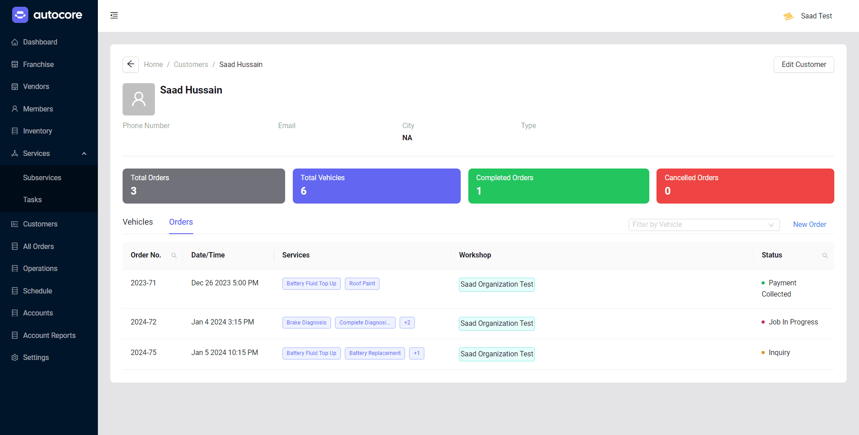Click the Roof Paint service tag
This screenshot has width=859, height=435.
tap(362, 284)
